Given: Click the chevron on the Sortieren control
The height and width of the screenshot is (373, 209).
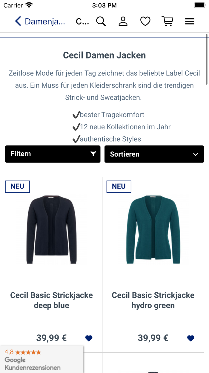Looking at the screenshot, I should pyautogui.click(x=195, y=154).
